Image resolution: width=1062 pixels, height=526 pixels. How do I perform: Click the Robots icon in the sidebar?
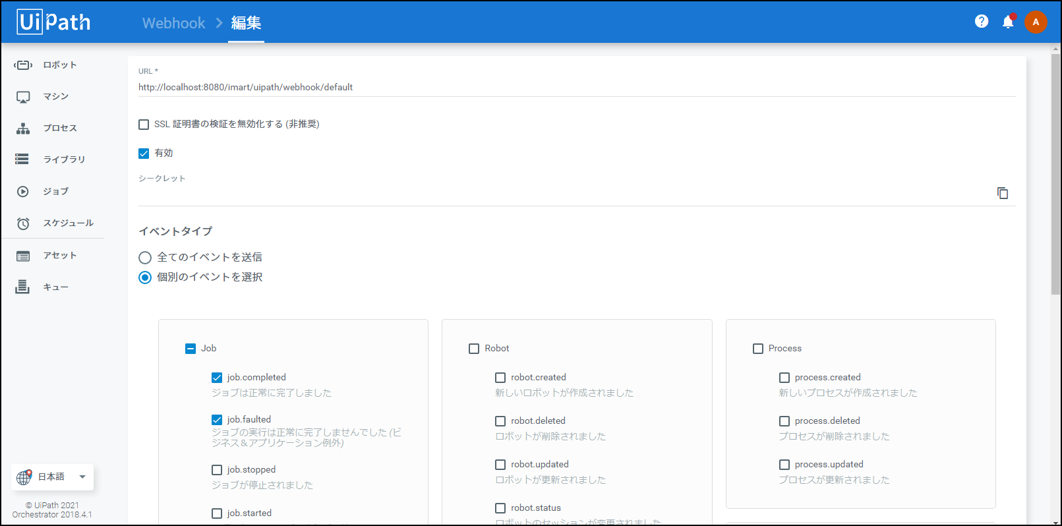[x=23, y=65]
